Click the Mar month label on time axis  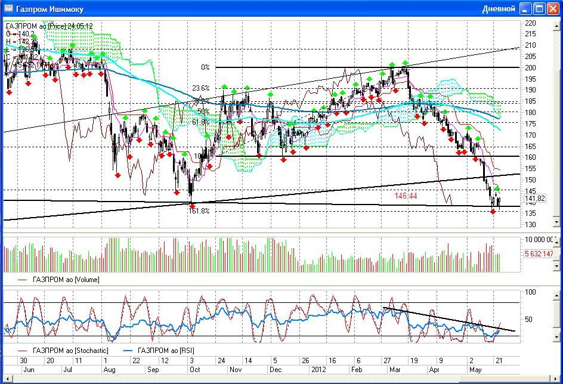(x=395, y=369)
